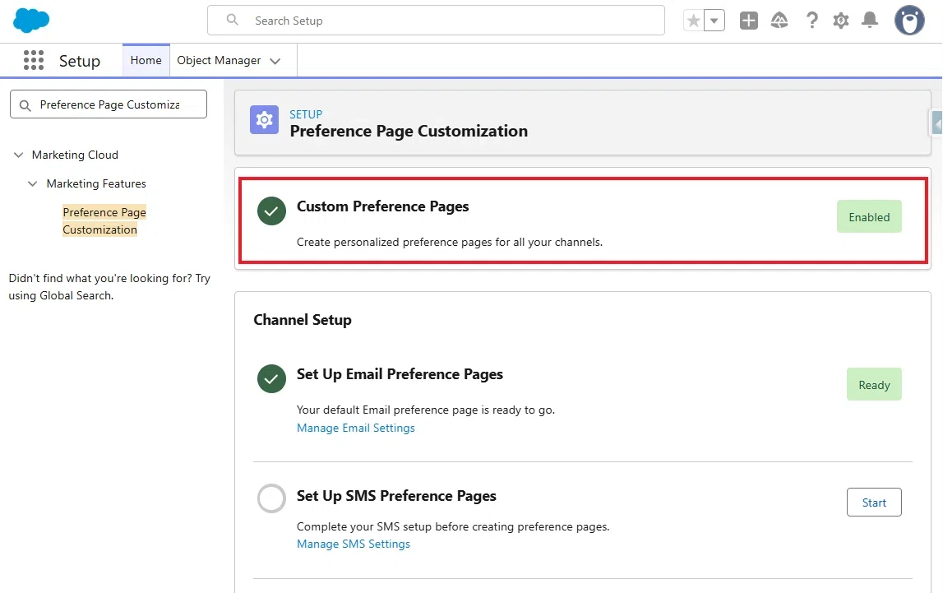Open the Trailhead guidance icon
The image size is (943, 593).
click(779, 21)
